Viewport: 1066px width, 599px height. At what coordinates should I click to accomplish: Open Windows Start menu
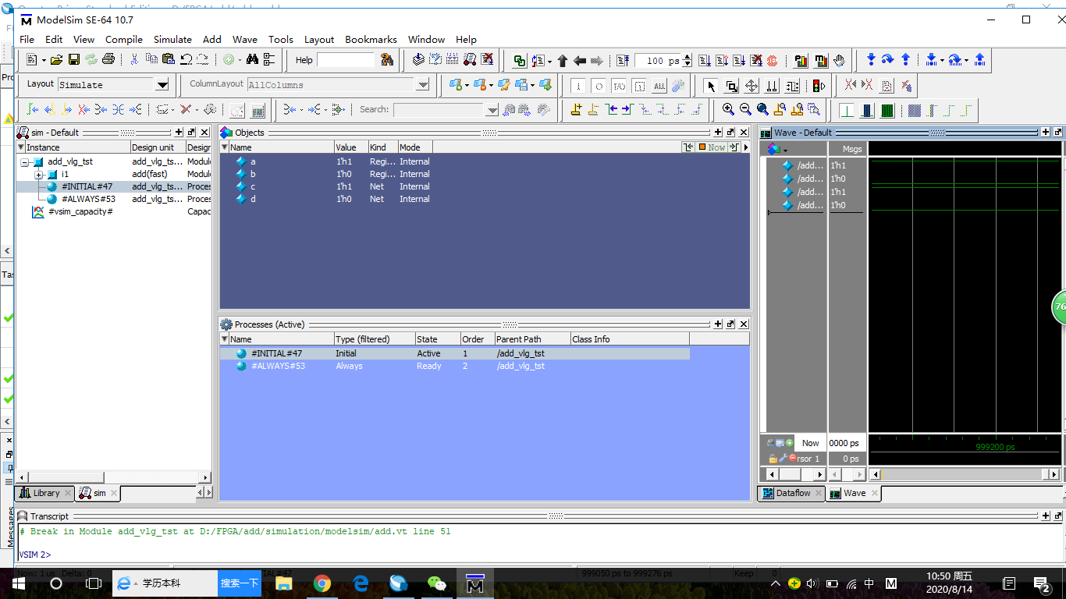point(19,583)
